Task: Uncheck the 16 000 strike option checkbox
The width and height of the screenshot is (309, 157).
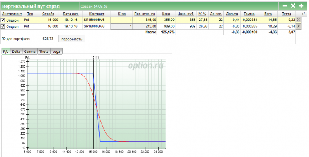Action: pyautogui.click(x=3, y=26)
